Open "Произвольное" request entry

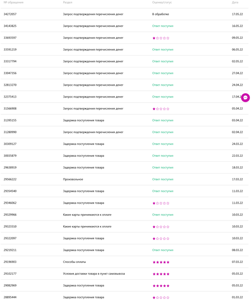point(73,179)
